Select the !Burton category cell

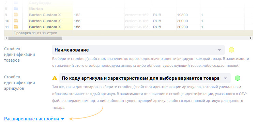click(x=50, y=9)
